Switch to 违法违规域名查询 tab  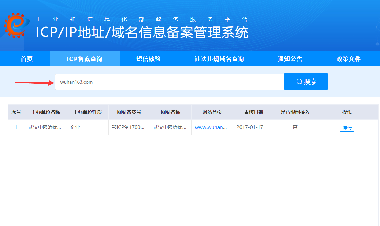219,59
